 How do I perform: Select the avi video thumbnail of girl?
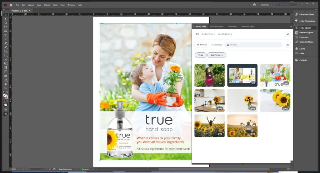[x=209, y=75]
